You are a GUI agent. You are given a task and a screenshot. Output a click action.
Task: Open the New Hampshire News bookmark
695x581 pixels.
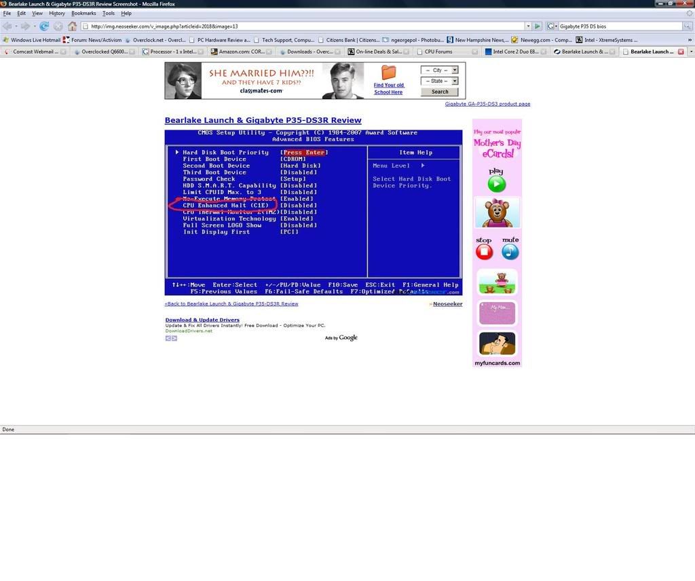(x=478, y=40)
